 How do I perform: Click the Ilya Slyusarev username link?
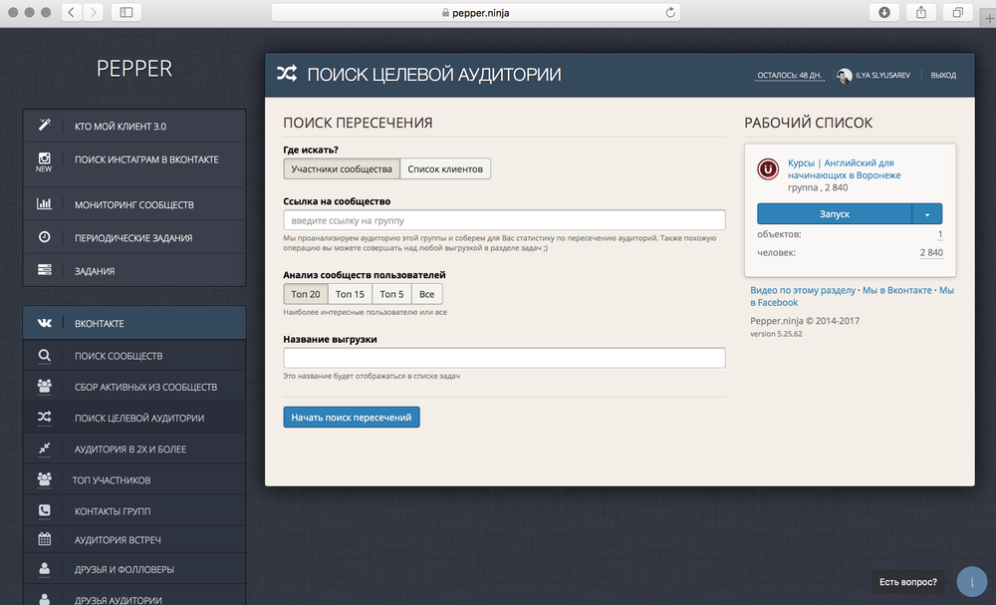[x=882, y=75]
